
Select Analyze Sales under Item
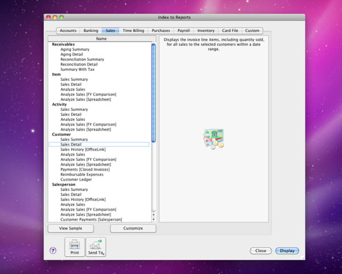click(x=72, y=90)
